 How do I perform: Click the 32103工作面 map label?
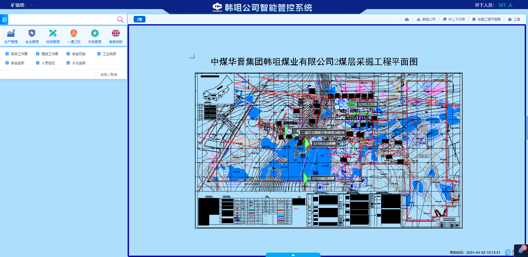point(367,104)
